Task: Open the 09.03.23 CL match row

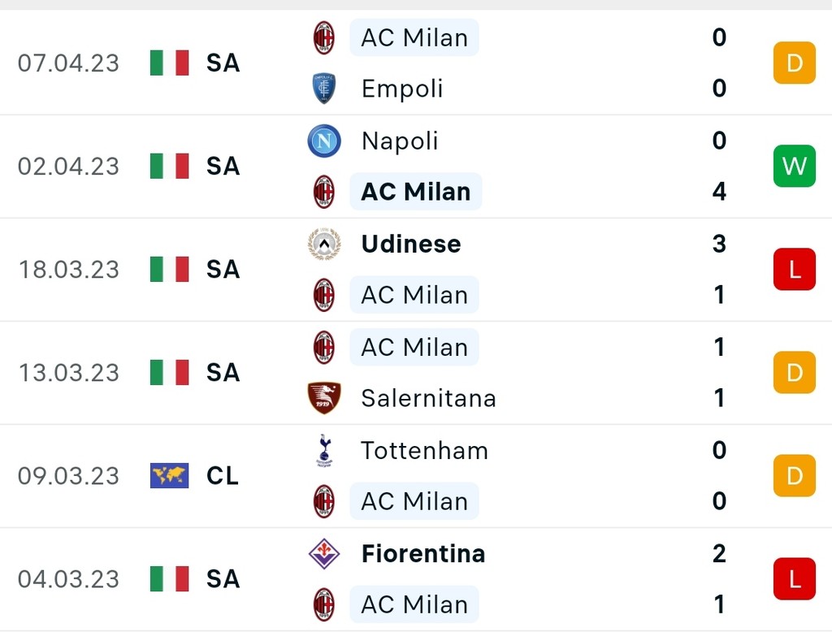Action: [x=416, y=476]
